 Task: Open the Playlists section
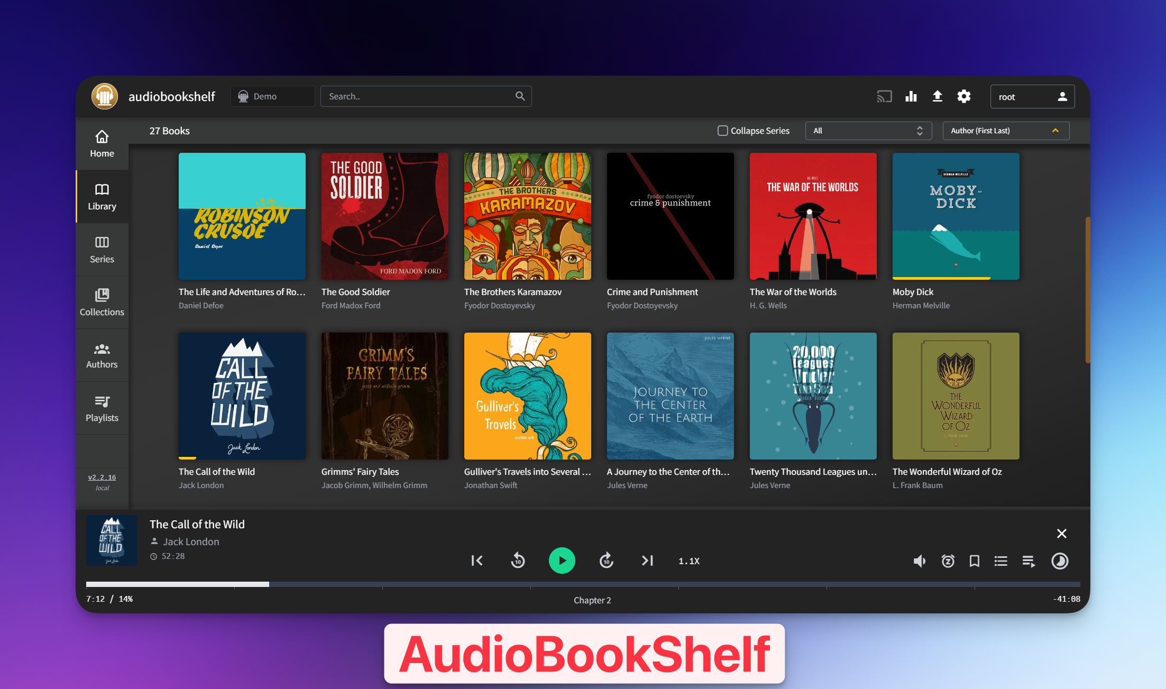(x=102, y=407)
